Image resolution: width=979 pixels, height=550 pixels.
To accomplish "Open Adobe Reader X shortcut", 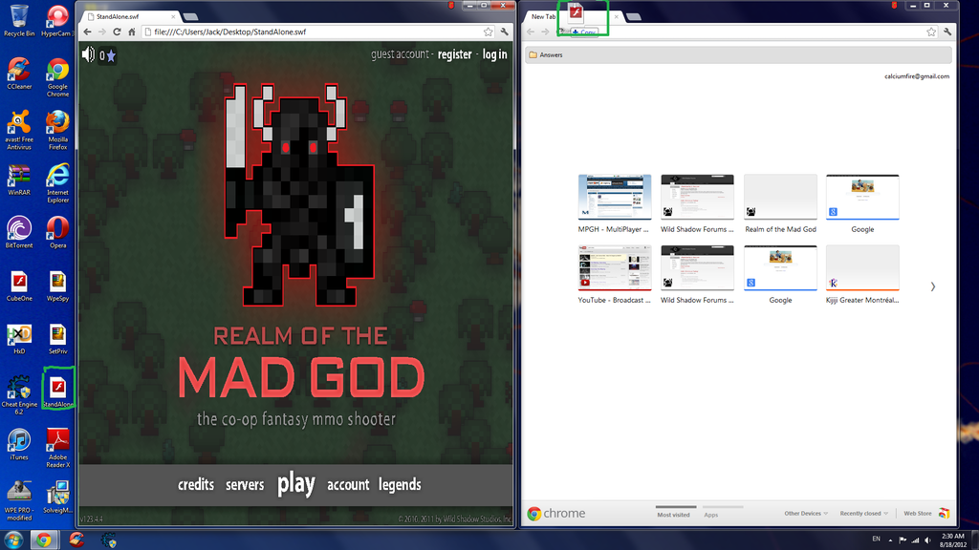I will 57,448.
